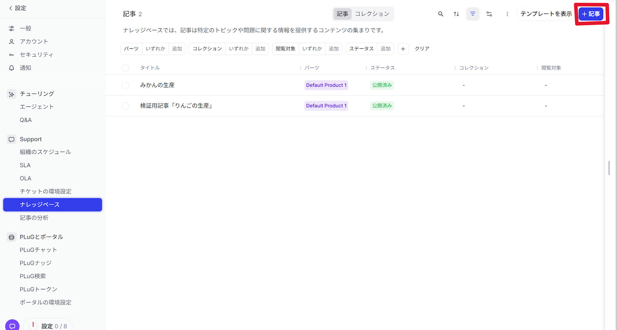The height and width of the screenshot is (330, 617).
Task: Open the sort arrows icon
Action: (x=456, y=14)
